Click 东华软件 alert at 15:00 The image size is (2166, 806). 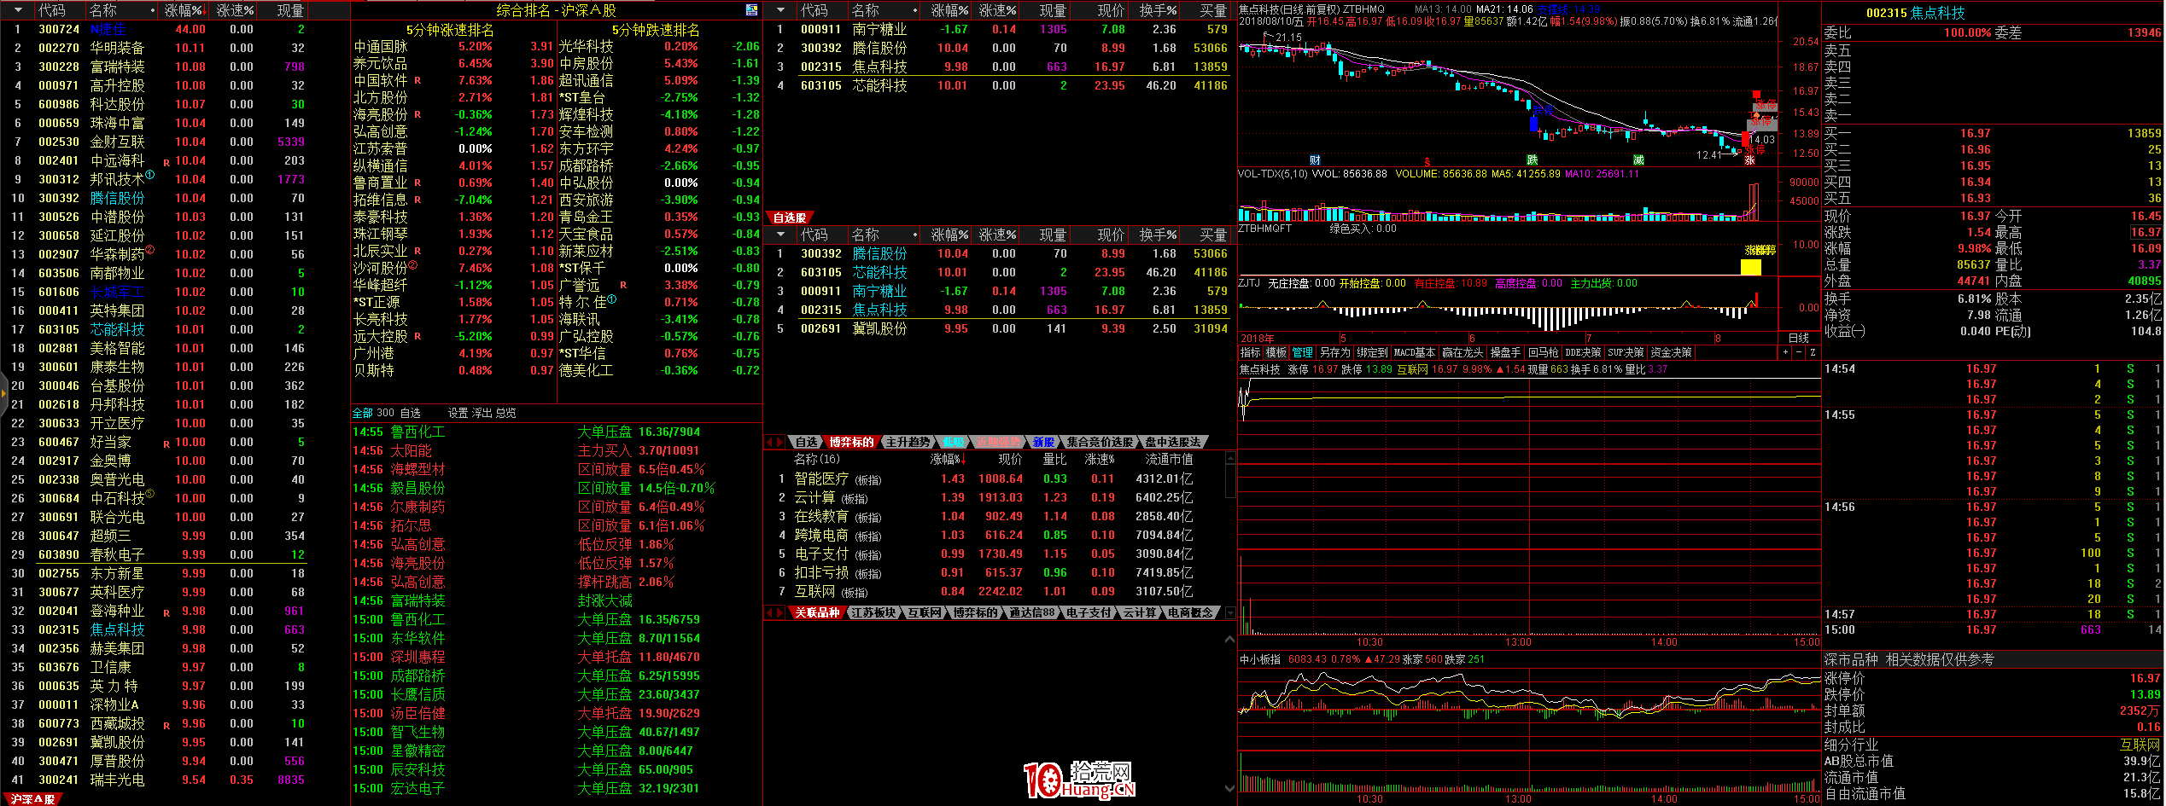pos(417,638)
